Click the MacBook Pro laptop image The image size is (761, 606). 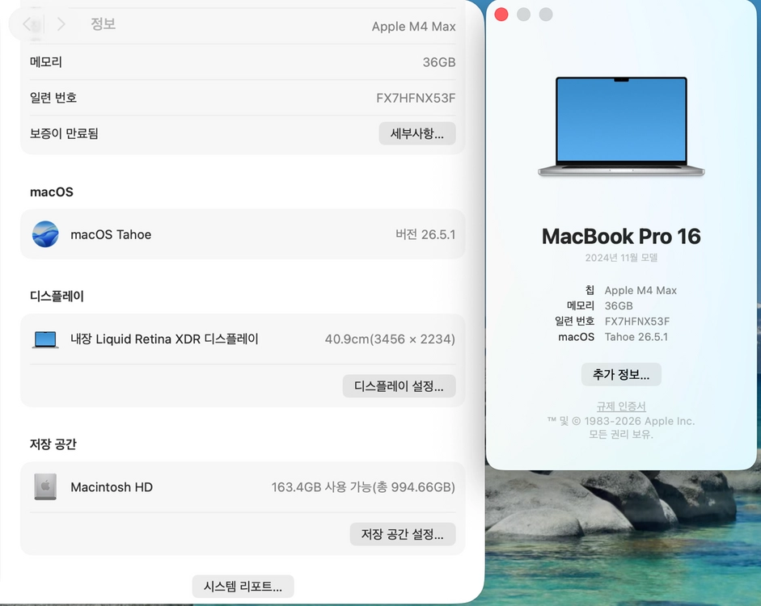click(x=621, y=126)
